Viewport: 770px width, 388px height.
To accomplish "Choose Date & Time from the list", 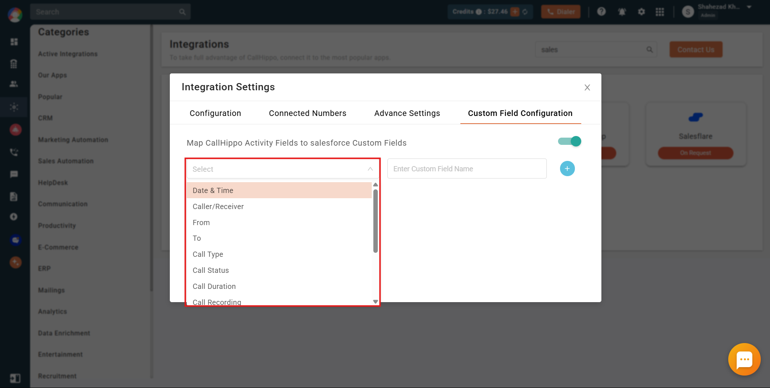I will (x=279, y=190).
